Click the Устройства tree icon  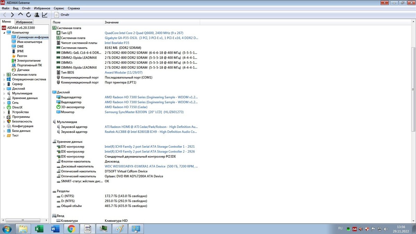point(9,112)
